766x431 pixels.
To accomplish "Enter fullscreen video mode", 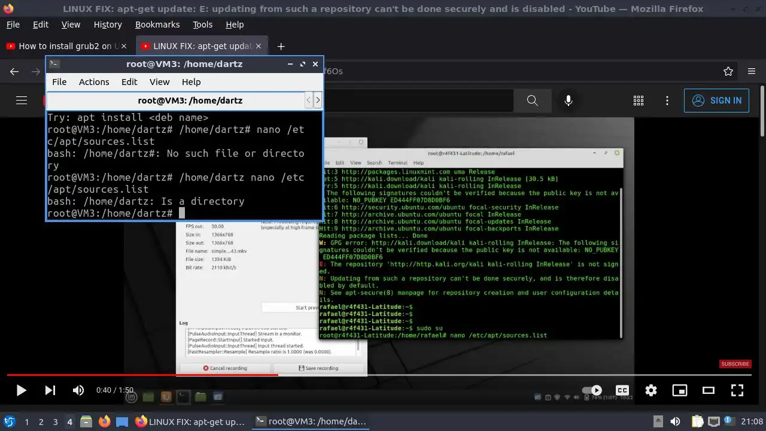I will [737, 390].
